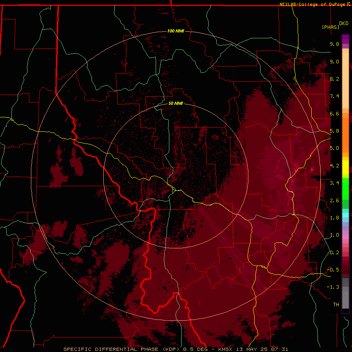Click the 9.0 value on the scale
Viewport: 352px width, 352px height.
(334, 61)
